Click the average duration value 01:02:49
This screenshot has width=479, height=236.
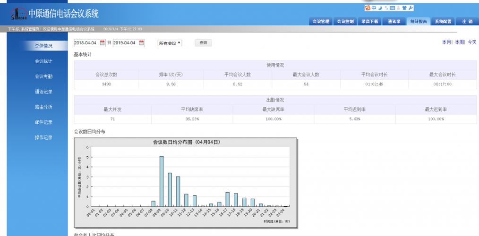pos(374,84)
